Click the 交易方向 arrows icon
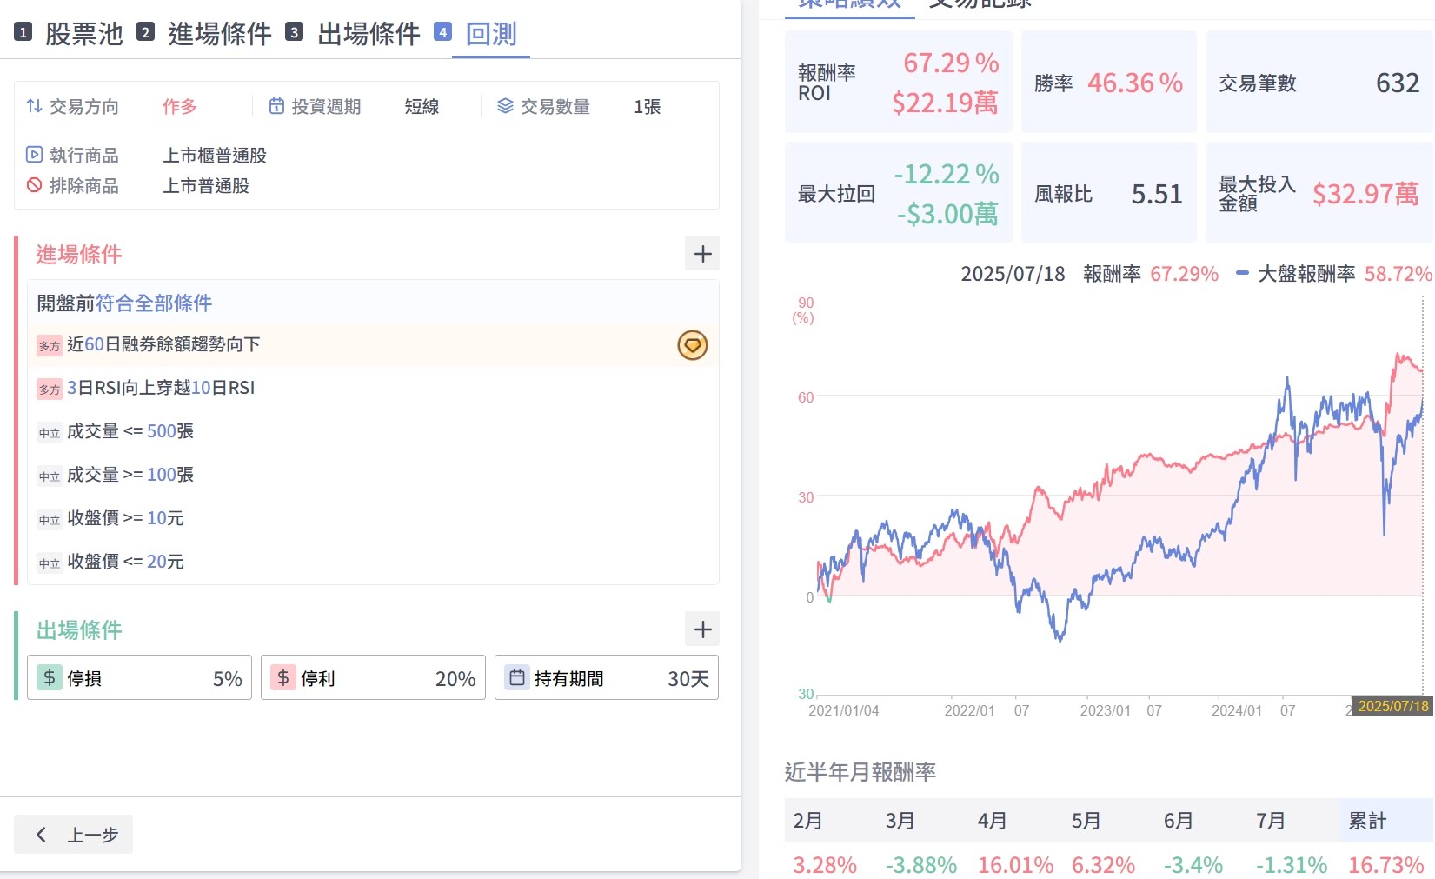The image size is (1435, 879). pos(35,106)
